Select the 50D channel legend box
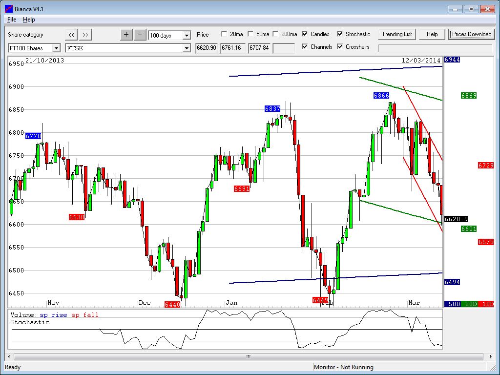This screenshot has height=375, width=500. pos(452,304)
